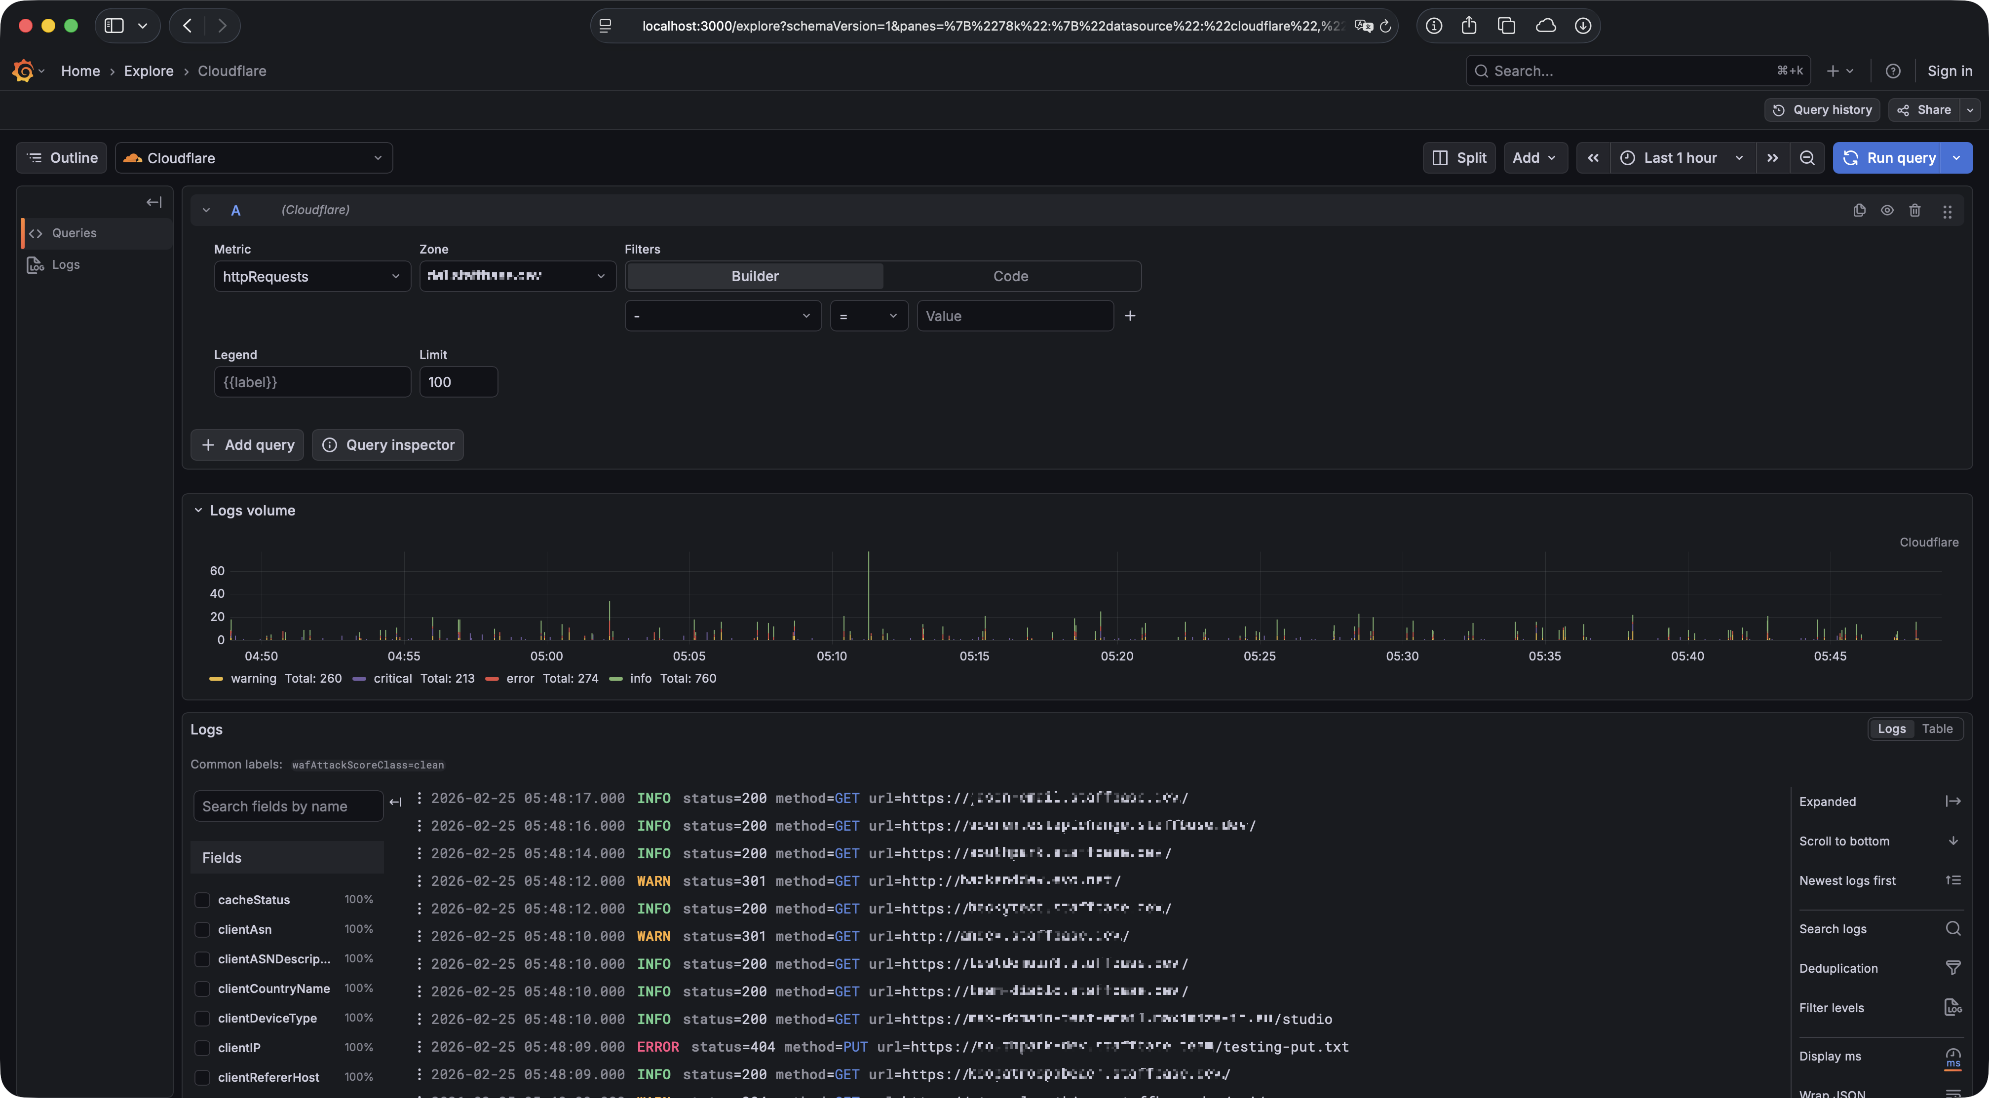The height and width of the screenshot is (1098, 1989).
Task: Toggle Deduplication filter
Action: pyautogui.click(x=1879, y=968)
